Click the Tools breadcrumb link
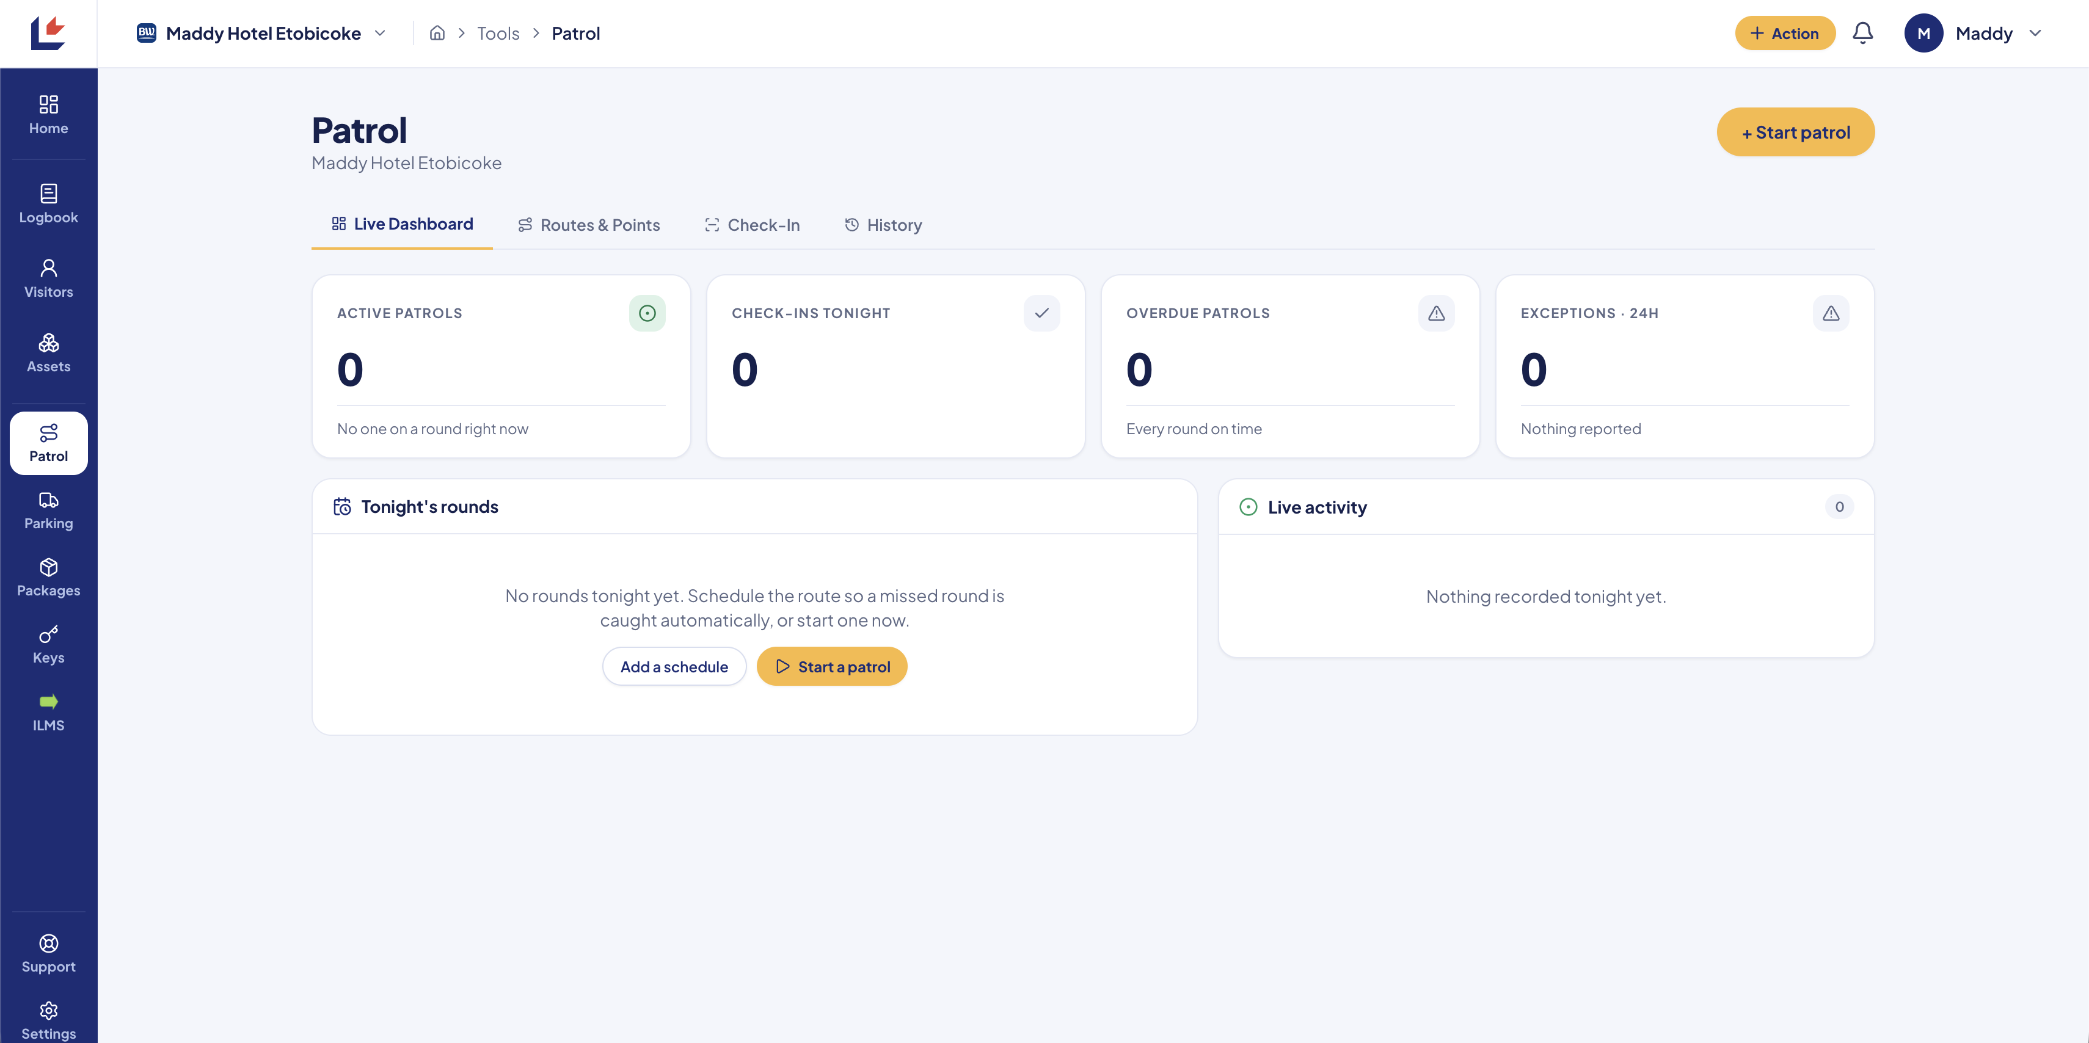Viewport: 2089px width, 1043px height. [498, 33]
